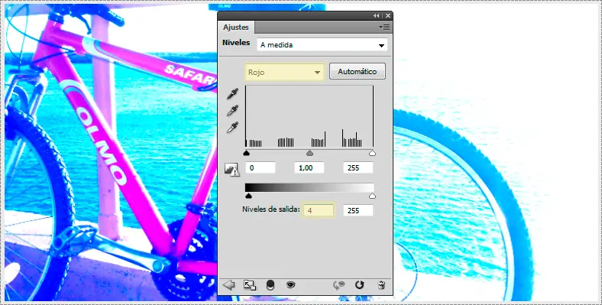Switch to the Ajustes tab

click(236, 28)
